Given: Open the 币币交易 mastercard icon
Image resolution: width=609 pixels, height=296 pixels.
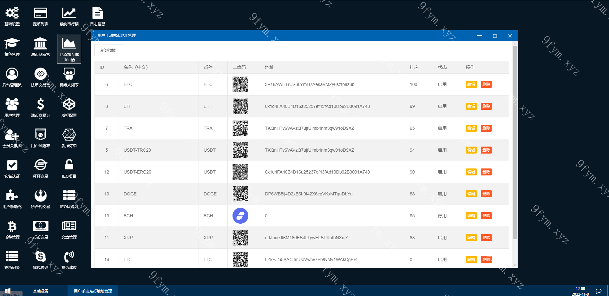Looking at the screenshot, I should click(x=40, y=226).
